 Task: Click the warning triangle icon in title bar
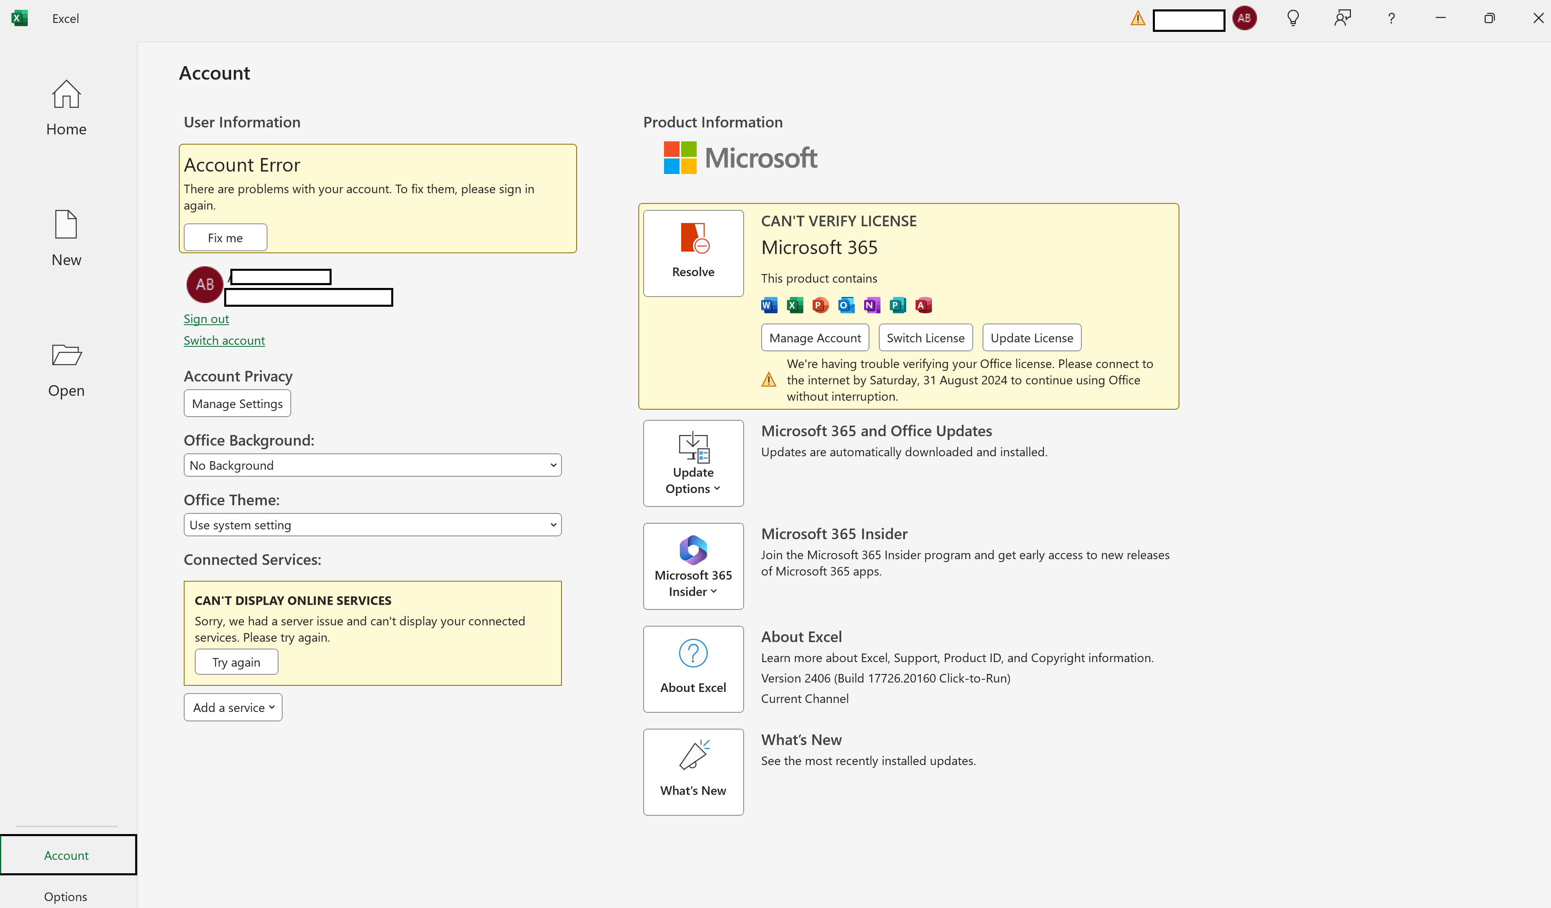point(1137,18)
